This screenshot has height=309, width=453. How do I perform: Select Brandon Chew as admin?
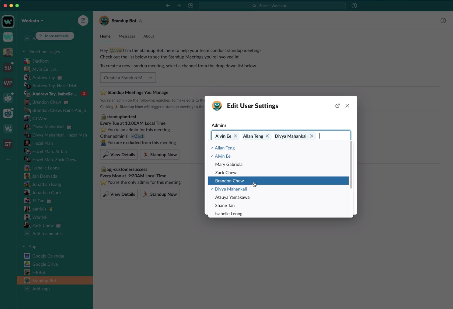(278, 181)
